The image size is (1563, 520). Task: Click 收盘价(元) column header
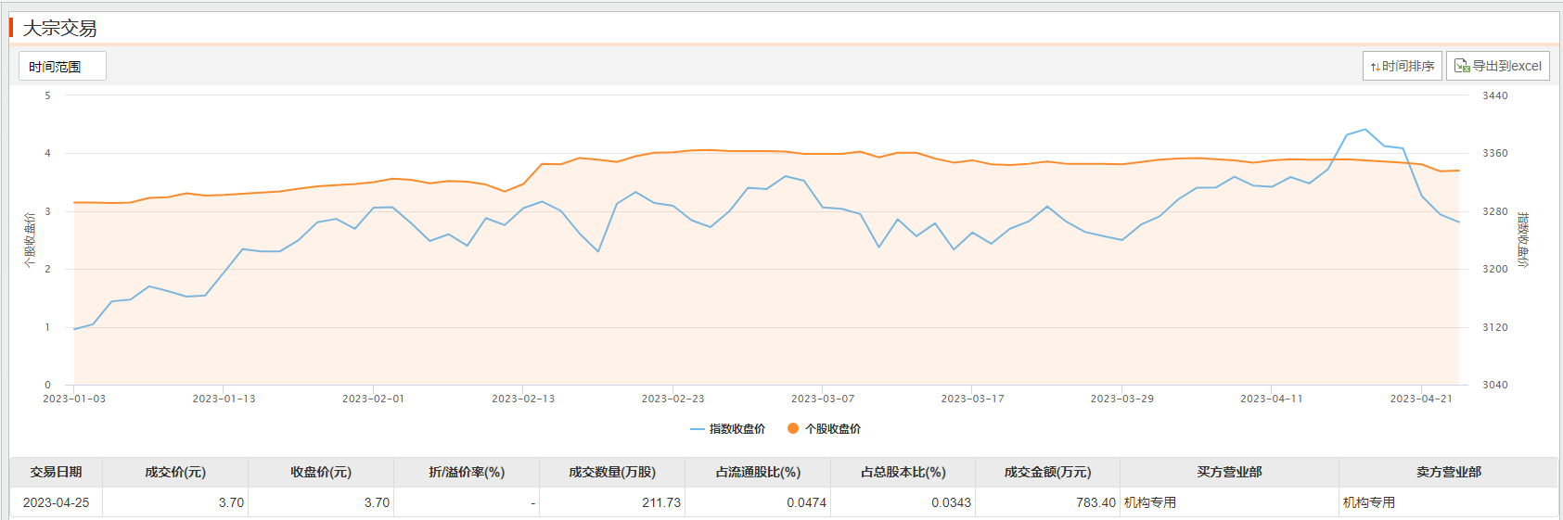[x=321, y=472]
